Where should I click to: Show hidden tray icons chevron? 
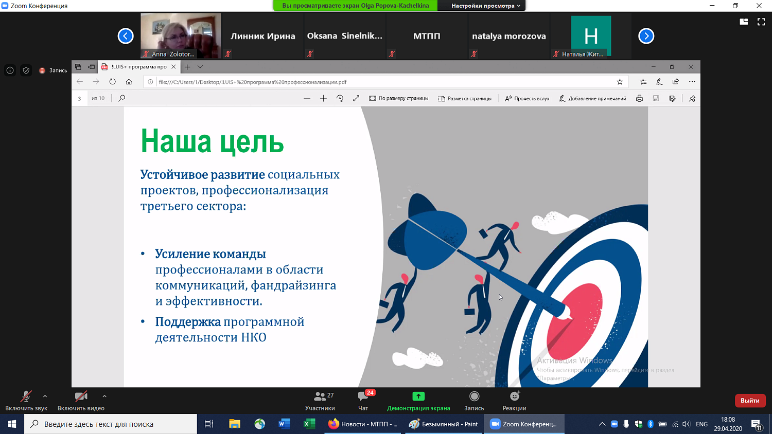602,424
